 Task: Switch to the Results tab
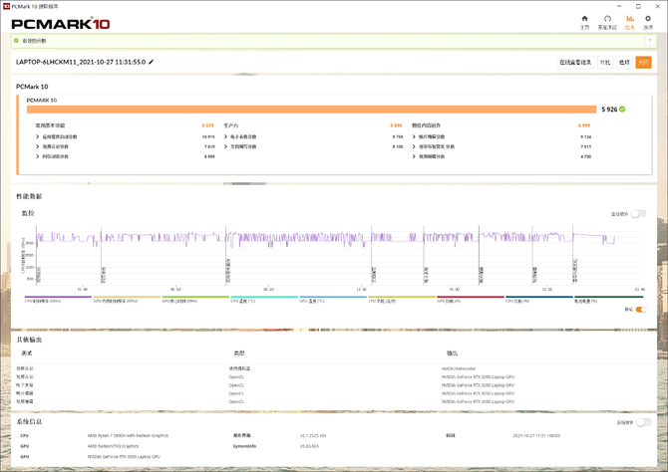point(629,22)
